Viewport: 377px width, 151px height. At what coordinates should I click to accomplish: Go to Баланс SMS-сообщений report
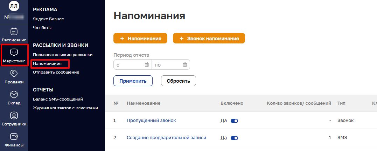(x=58, y=99)
